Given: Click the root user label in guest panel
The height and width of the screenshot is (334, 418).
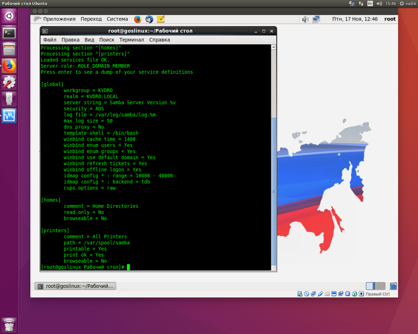Looking at the screenshot, I should 390,19.
